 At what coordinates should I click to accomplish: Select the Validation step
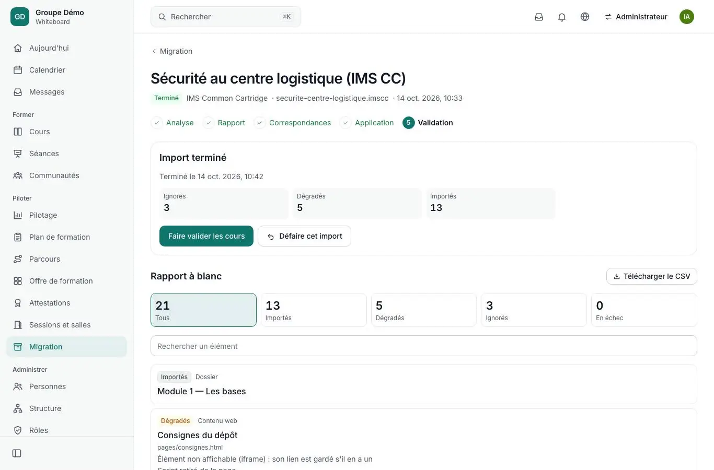pyautogui.click(x=428, y=123)
